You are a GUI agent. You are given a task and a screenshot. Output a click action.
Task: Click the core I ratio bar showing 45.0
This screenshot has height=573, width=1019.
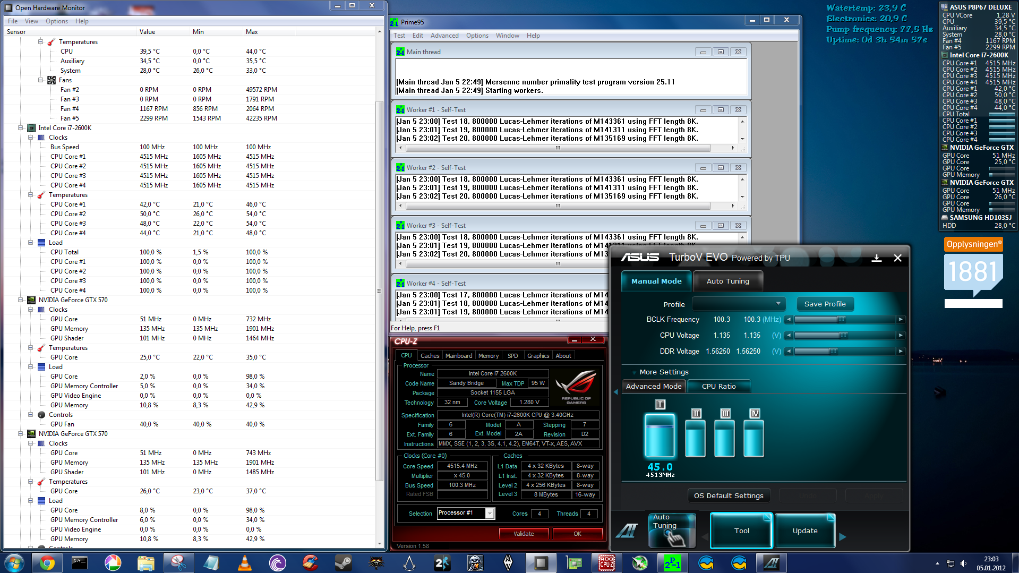tap(660, 435)
